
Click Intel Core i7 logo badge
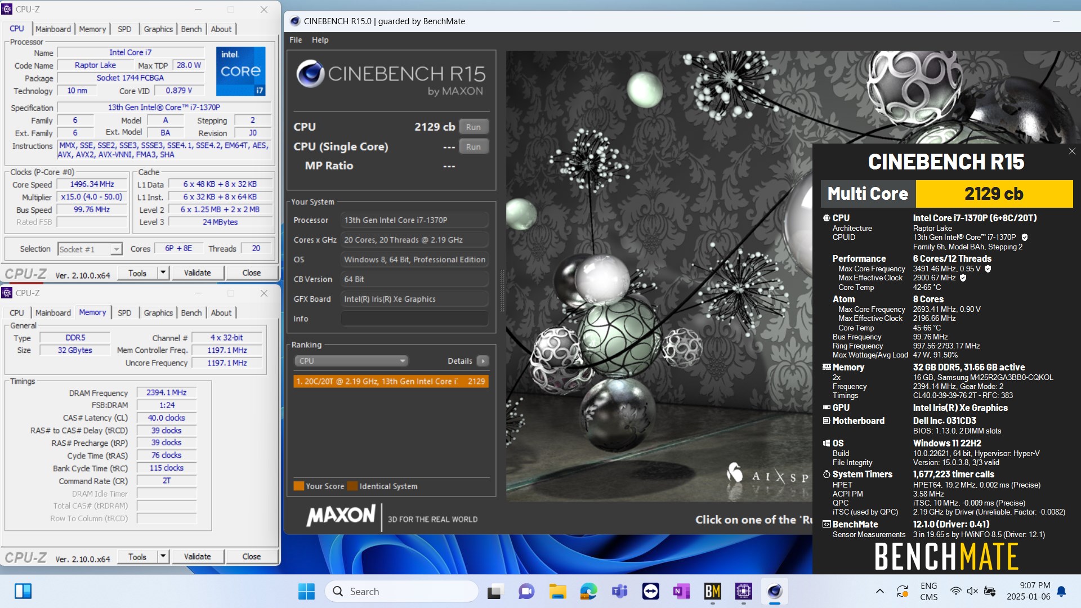[241, 71]
